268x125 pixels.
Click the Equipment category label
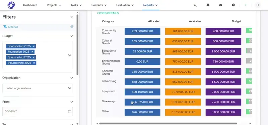[x=109, y=91]
